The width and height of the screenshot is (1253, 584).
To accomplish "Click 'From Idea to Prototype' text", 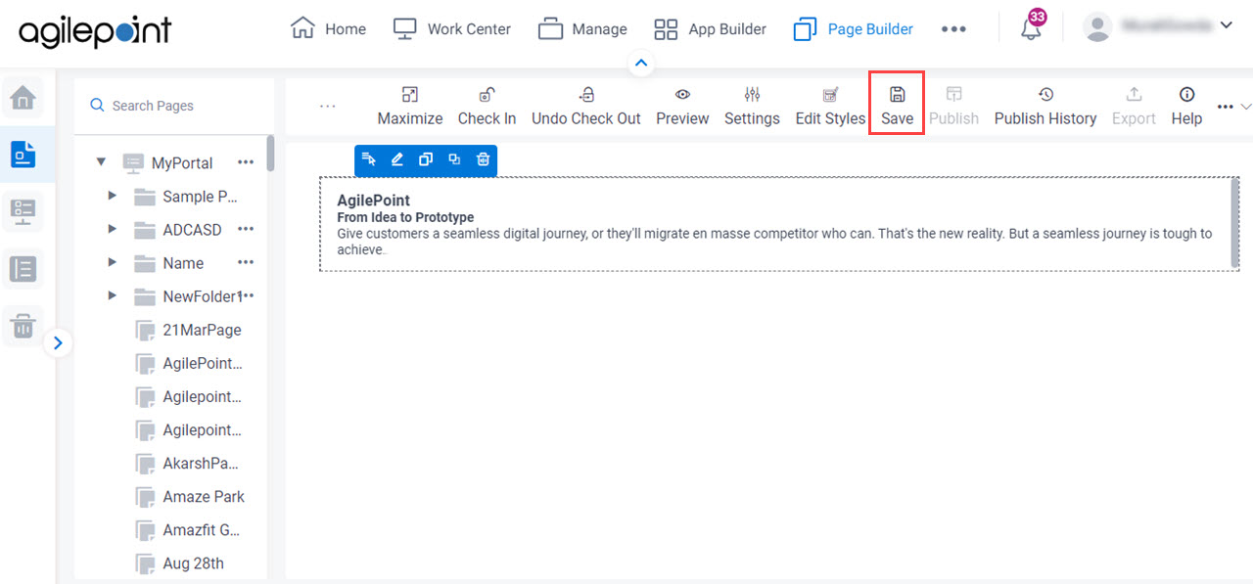I will [405, 217].
